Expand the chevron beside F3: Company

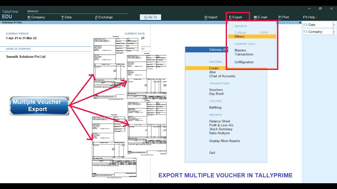335,32
